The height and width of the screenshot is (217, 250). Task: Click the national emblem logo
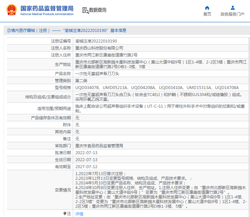(x=12, y=10)
